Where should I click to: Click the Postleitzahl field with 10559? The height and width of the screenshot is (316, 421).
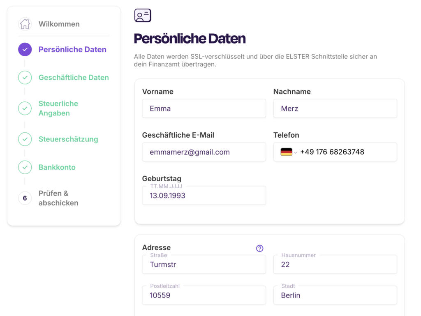[204, 295]
